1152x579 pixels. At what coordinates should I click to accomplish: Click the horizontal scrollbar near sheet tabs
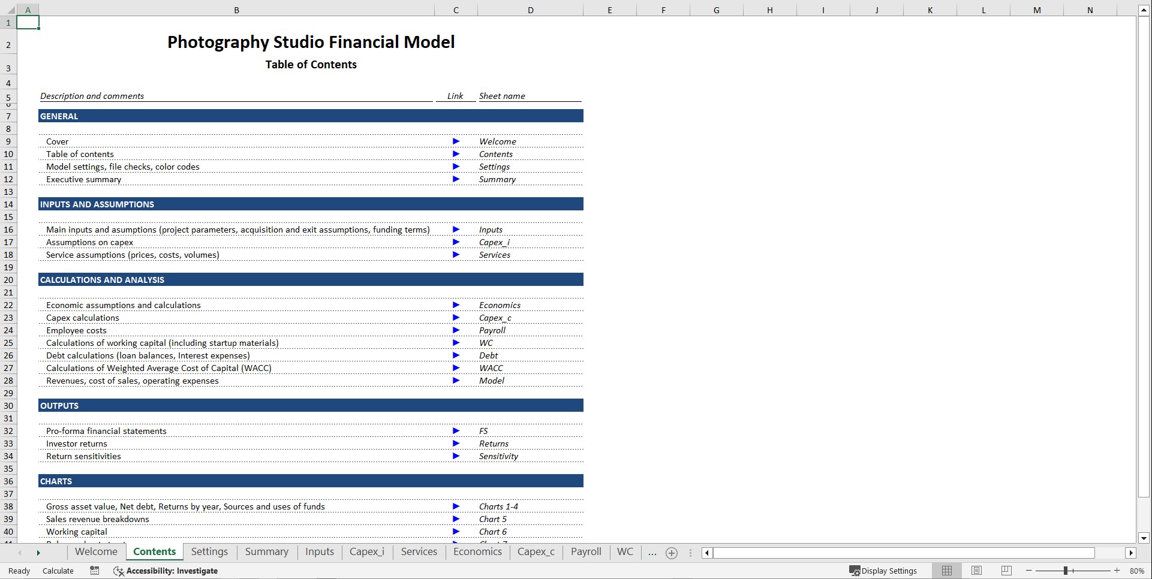coord(900,553)
